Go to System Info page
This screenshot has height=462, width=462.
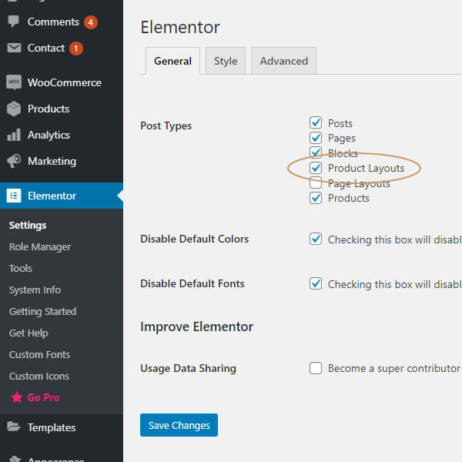[35, 290]
